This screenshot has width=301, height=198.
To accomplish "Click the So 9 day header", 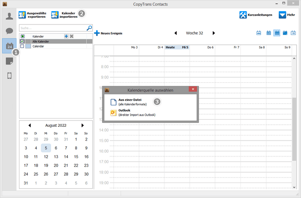I will 288,47.
